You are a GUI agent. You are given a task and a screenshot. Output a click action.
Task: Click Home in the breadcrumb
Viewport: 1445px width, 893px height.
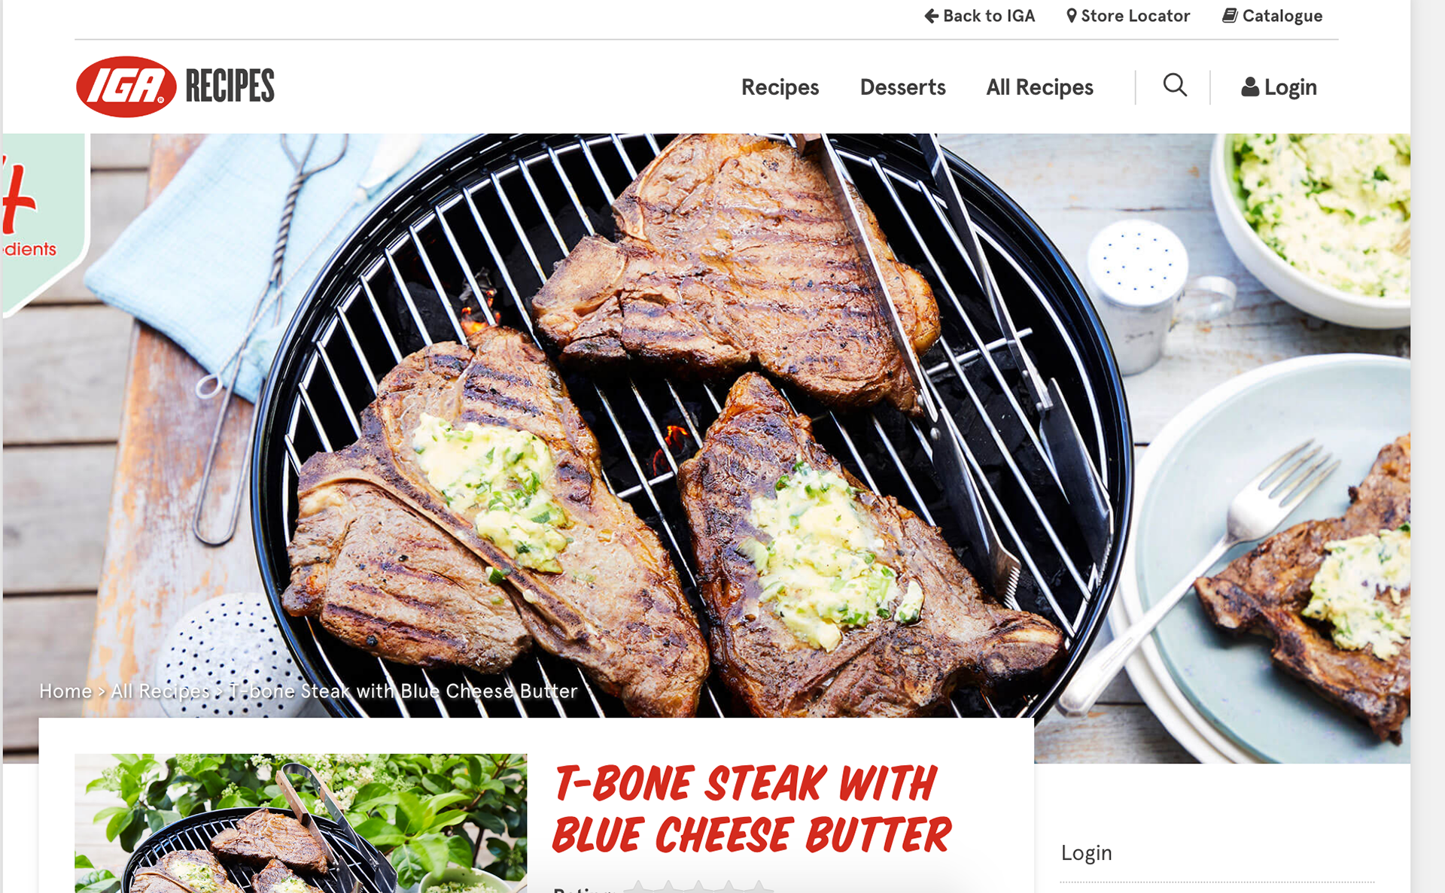coord(65,691)
